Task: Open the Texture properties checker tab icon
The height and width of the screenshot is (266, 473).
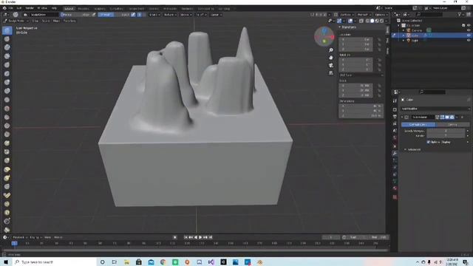Action: click(395, 197)
